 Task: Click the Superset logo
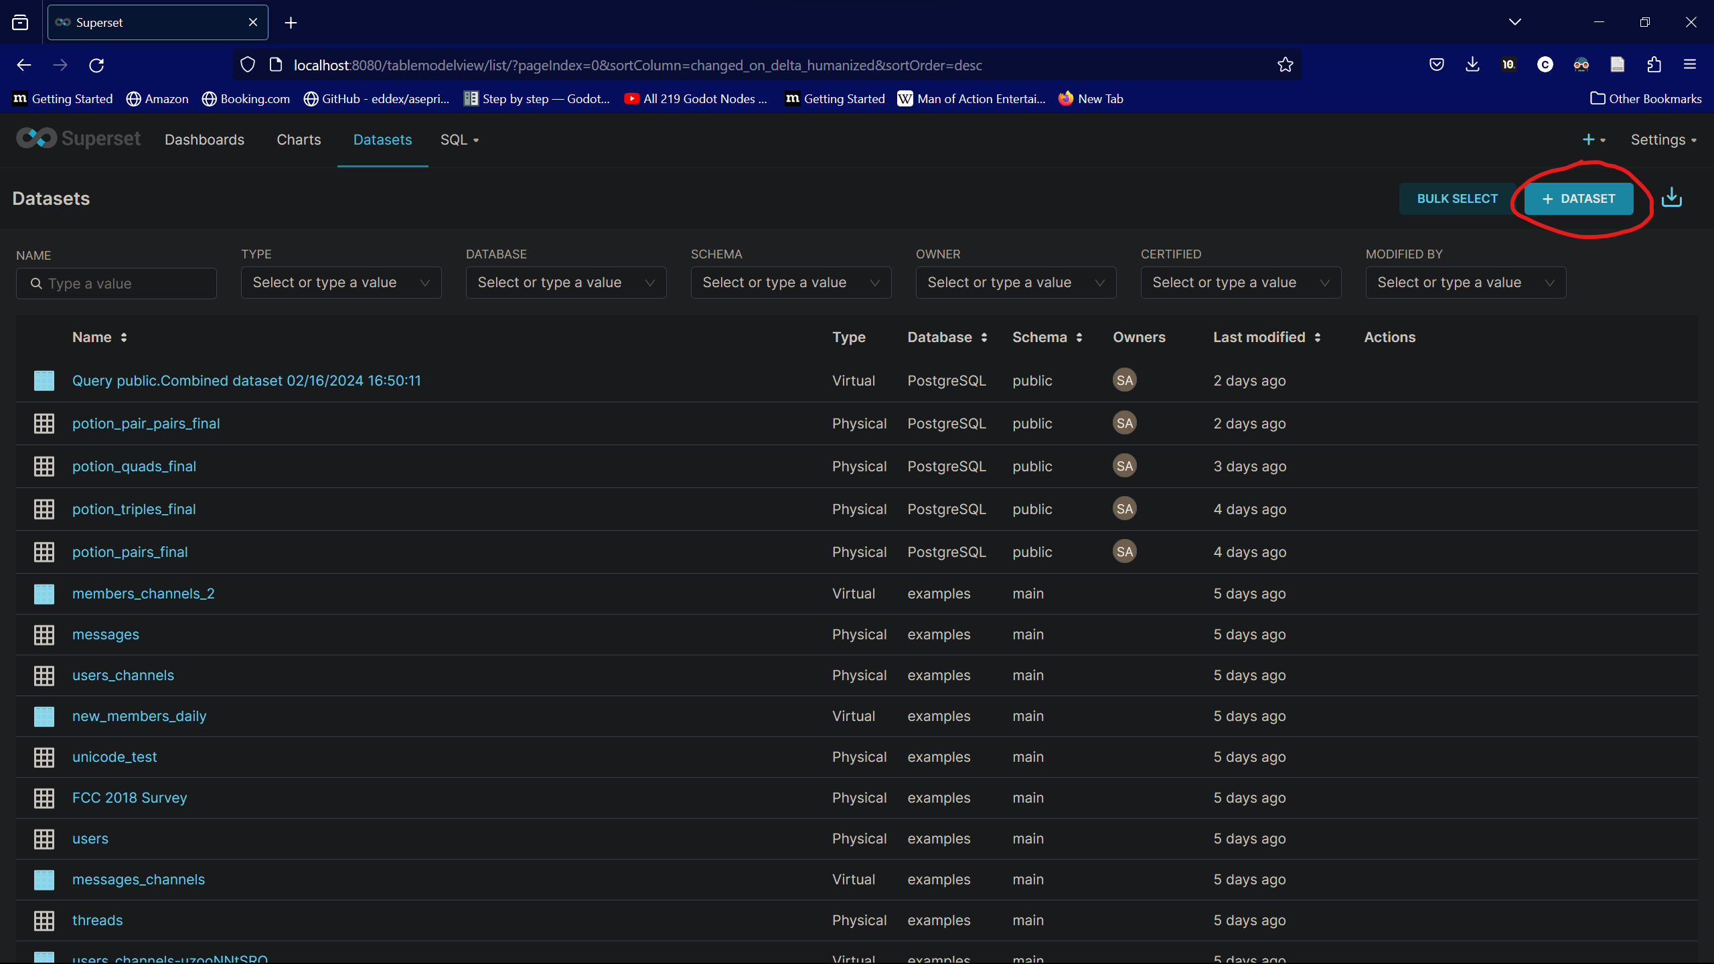(78, 139)
